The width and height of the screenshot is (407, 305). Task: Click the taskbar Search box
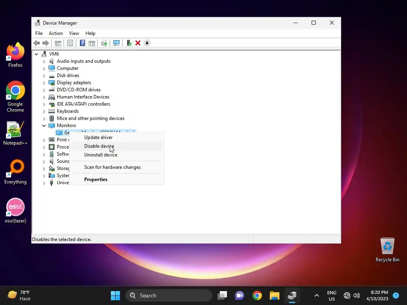pos(169,295)
